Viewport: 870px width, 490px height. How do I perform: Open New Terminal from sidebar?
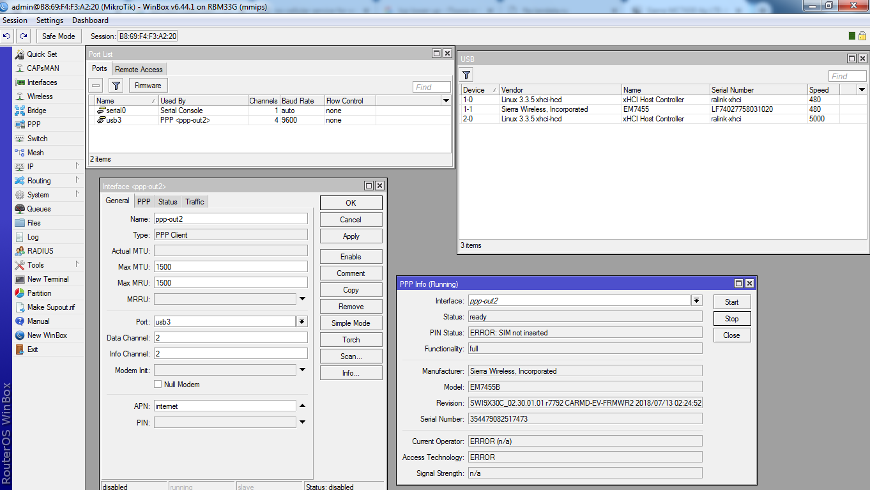[x=47, y=279]
